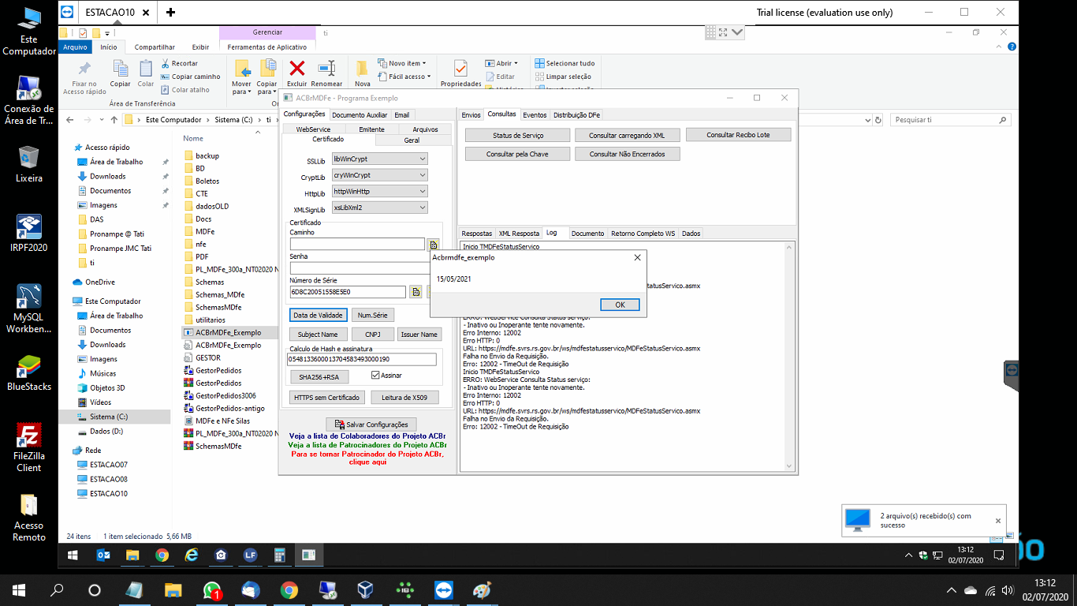Switch to the Envios tab

(x=471, y=114)
